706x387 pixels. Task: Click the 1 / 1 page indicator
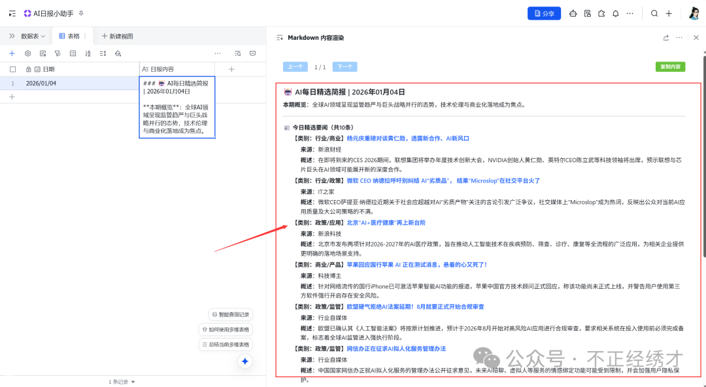tap(320, 67)
